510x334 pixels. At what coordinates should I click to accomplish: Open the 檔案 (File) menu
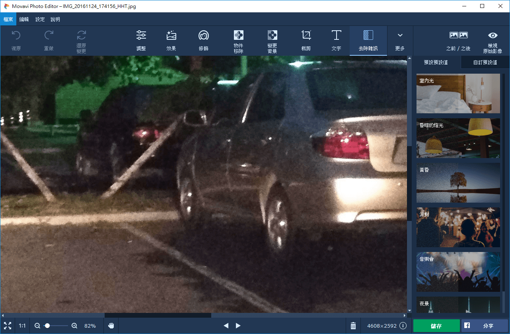pos(8,19)
